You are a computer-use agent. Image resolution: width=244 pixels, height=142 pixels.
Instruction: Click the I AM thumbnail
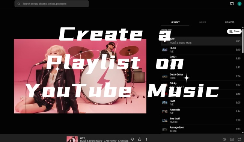coord(165,103)
